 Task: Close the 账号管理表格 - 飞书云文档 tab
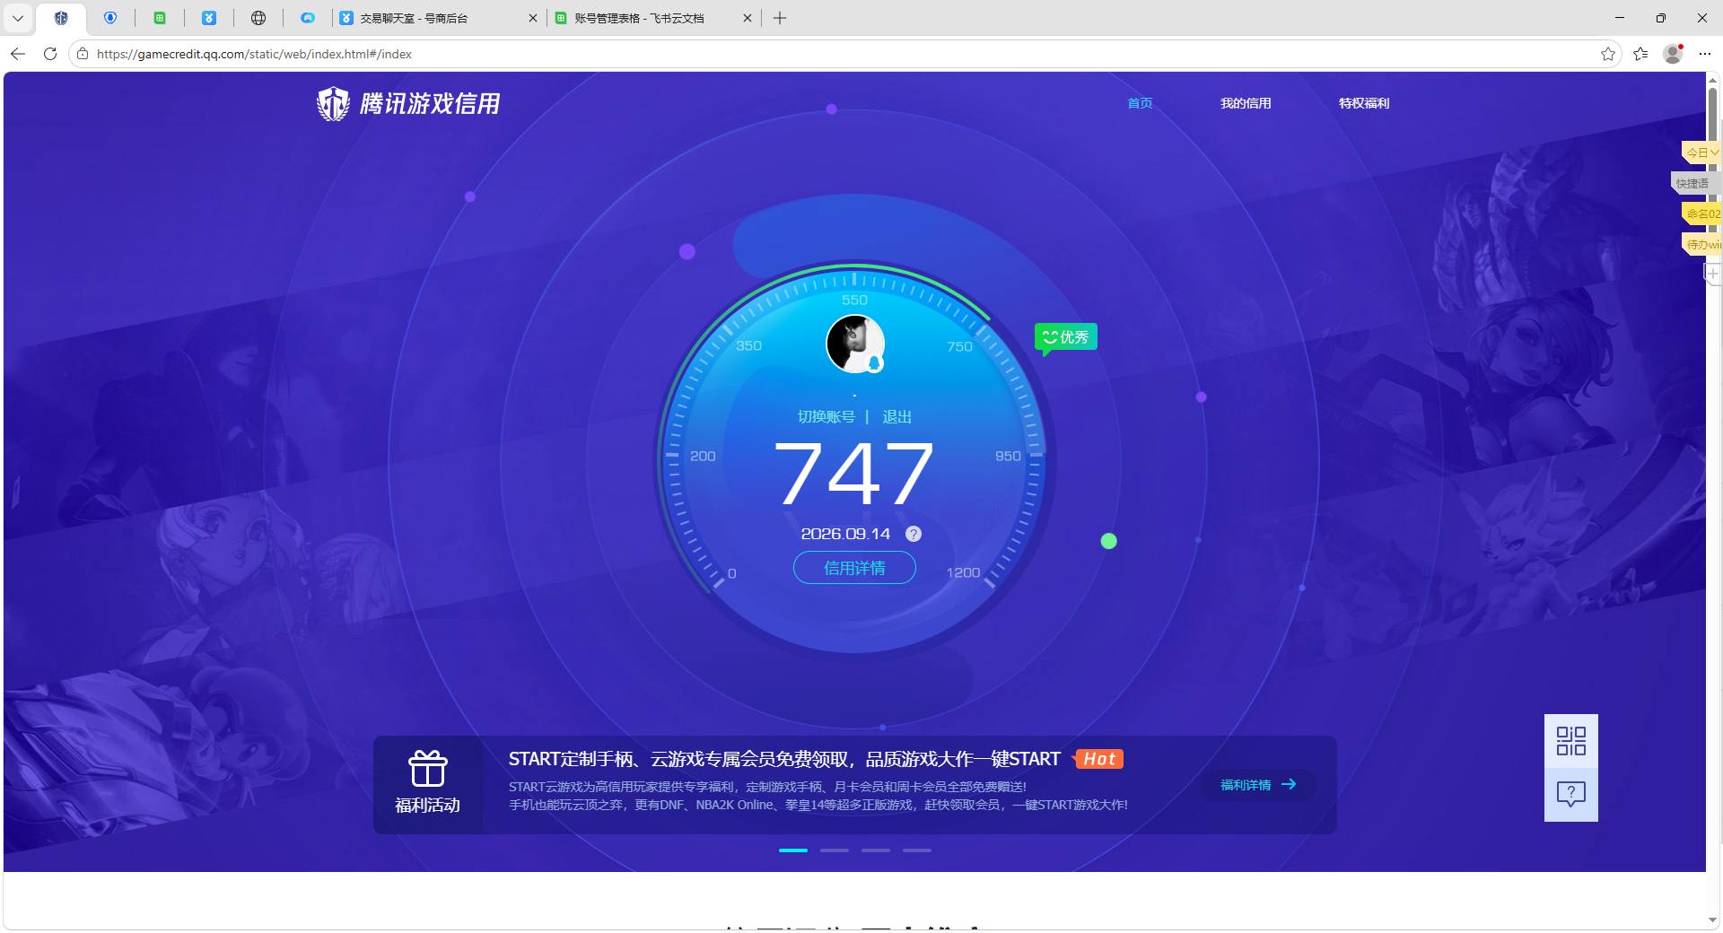point(748,18)
